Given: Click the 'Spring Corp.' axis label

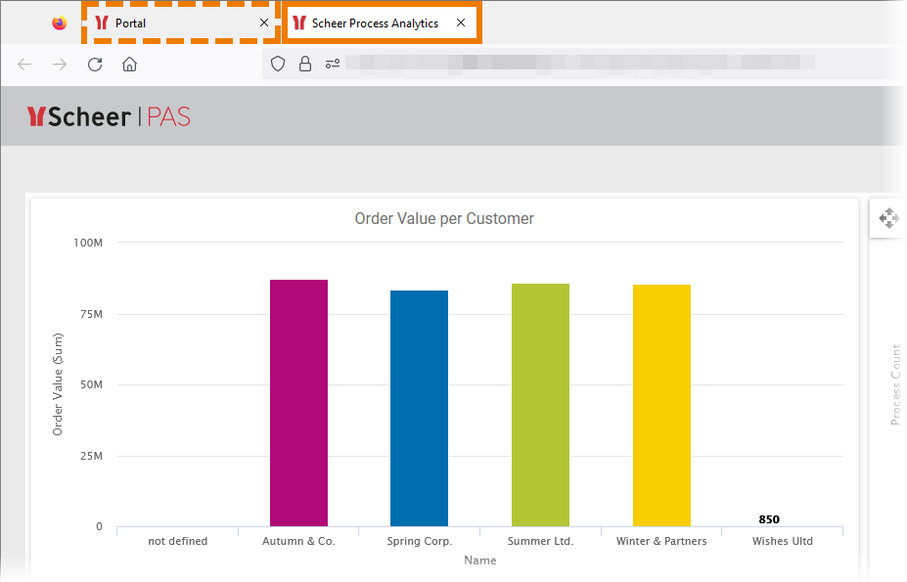Looking at the screenshot, I should click(420, 542).
